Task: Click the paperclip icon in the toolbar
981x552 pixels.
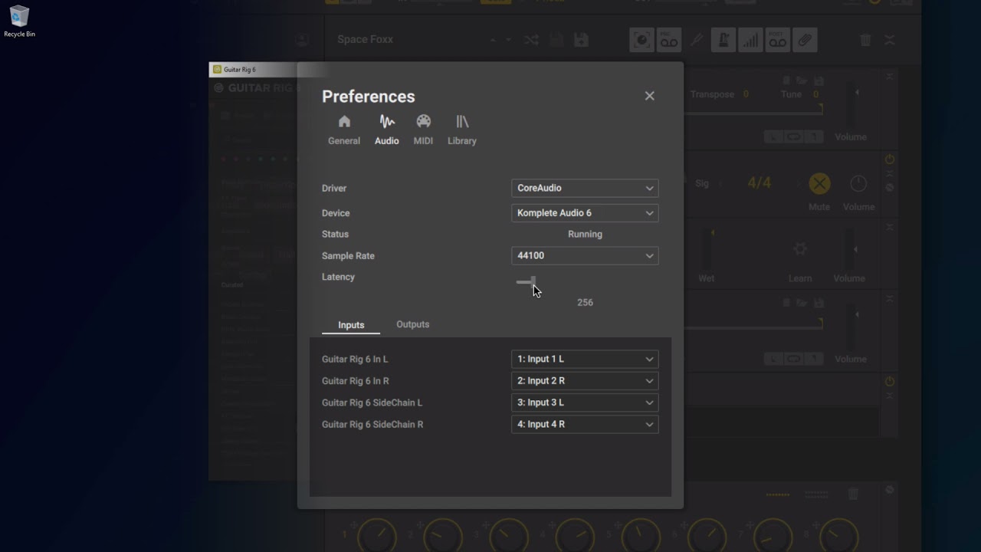Action: tap(805, 40)
